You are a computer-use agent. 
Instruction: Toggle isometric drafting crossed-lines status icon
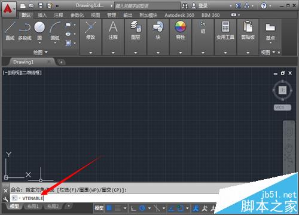(157, 208)
